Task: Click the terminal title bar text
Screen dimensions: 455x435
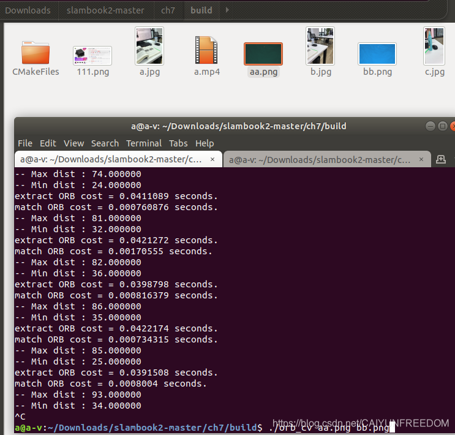Action: click(239, 126)
